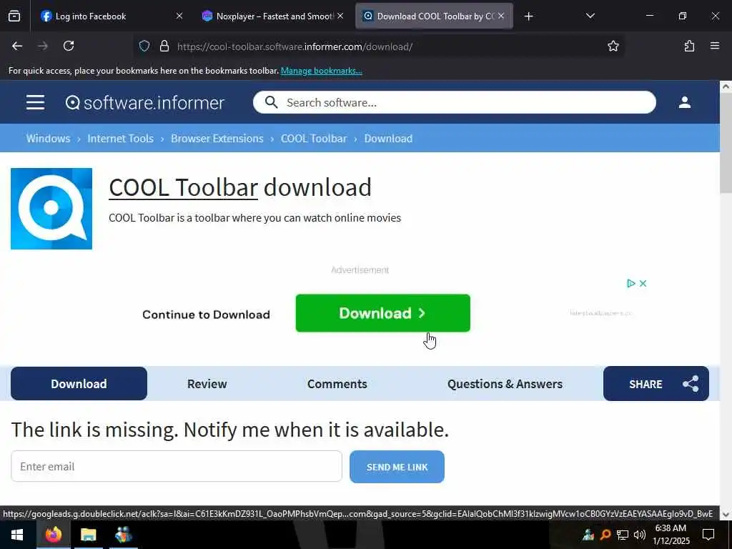Click the search magnifier icon
Screen dimensions: 732x549
click(271, 102)
